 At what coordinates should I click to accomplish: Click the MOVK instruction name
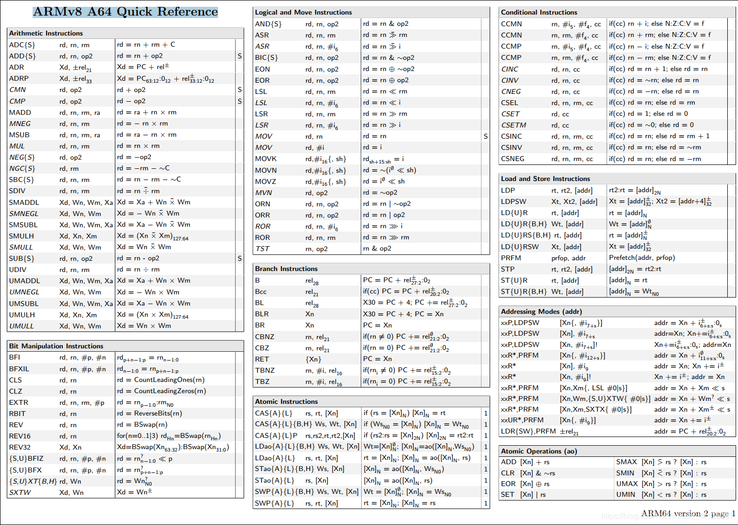[266, 159]
